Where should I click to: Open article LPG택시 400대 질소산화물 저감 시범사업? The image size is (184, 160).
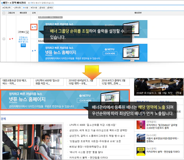point(93,125)
